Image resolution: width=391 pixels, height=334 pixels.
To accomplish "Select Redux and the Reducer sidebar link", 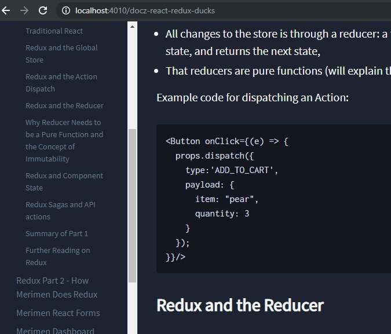I will 64,106.
